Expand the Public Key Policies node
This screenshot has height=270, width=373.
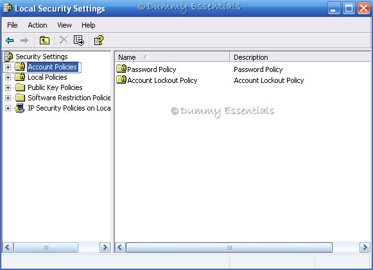click(8, 87)
